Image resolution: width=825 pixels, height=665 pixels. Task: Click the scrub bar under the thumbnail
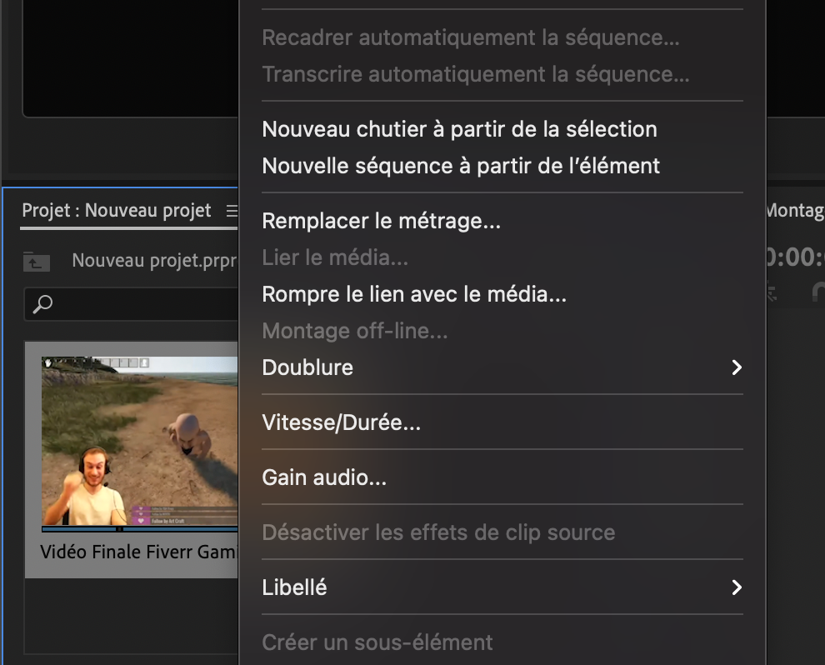tap(139, 529)
